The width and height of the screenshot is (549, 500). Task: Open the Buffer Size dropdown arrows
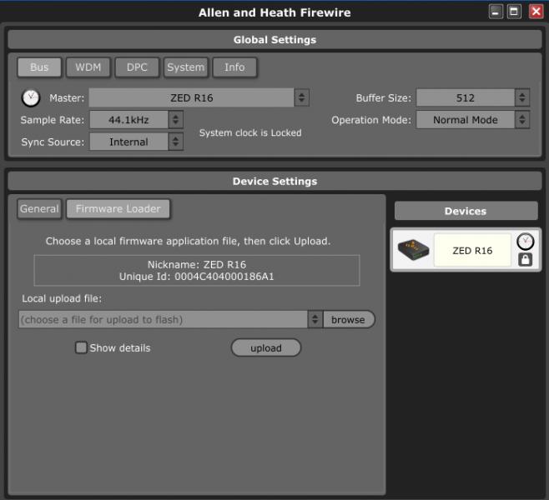(x=522, y=97)
